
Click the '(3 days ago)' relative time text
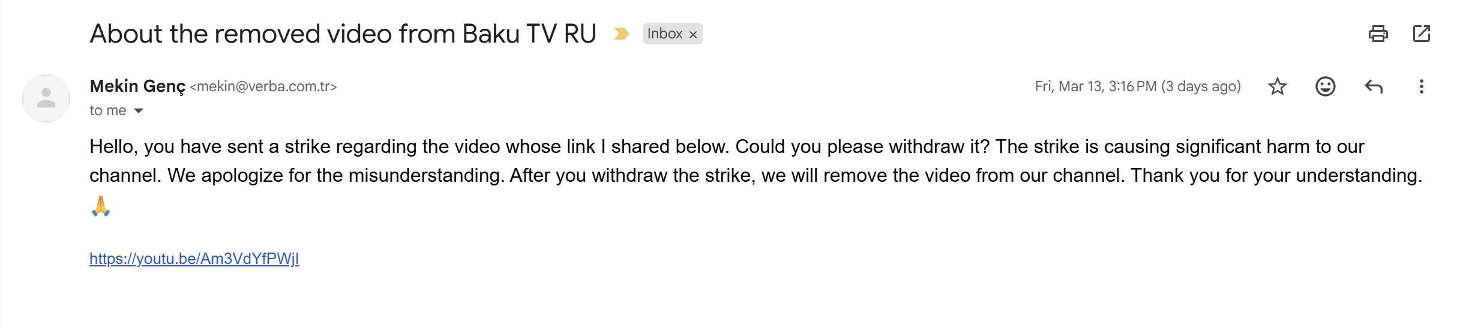[1201, 86]
